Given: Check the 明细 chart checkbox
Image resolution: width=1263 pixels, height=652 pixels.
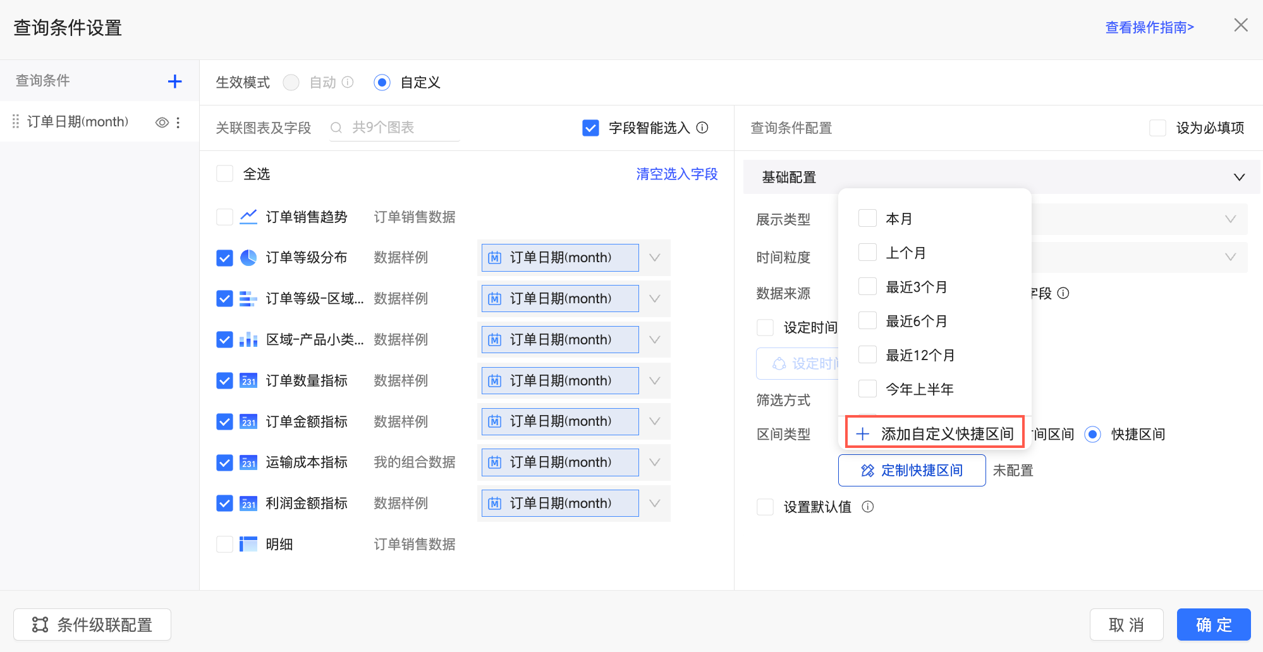Looking at the screenshot, I should tap(224, 545).
